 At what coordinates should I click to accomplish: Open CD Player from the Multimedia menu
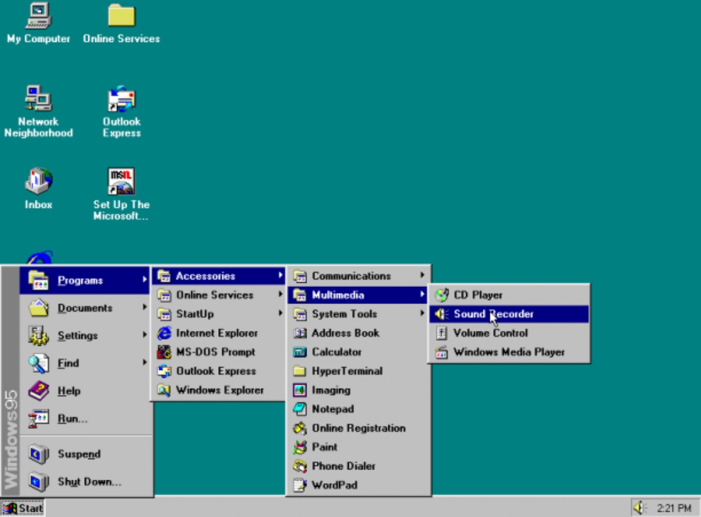pos(477,295)
